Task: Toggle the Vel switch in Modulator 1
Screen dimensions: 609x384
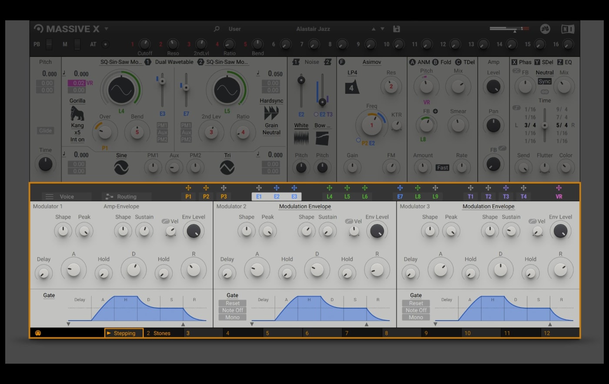Action: [x=166, y=221]
